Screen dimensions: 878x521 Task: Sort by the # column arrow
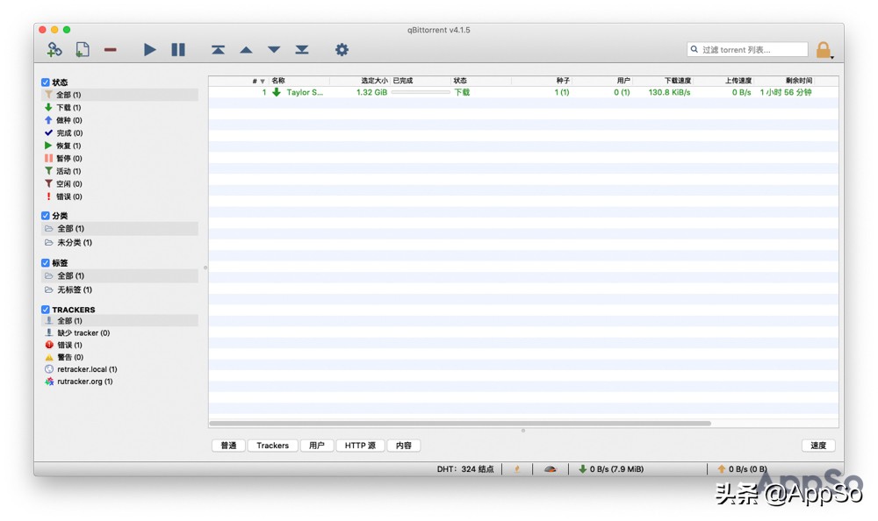pos(262,81)
